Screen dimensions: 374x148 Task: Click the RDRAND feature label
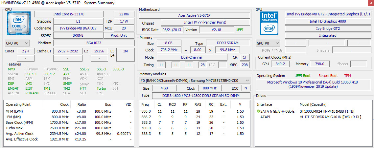[x=32, y=93]
